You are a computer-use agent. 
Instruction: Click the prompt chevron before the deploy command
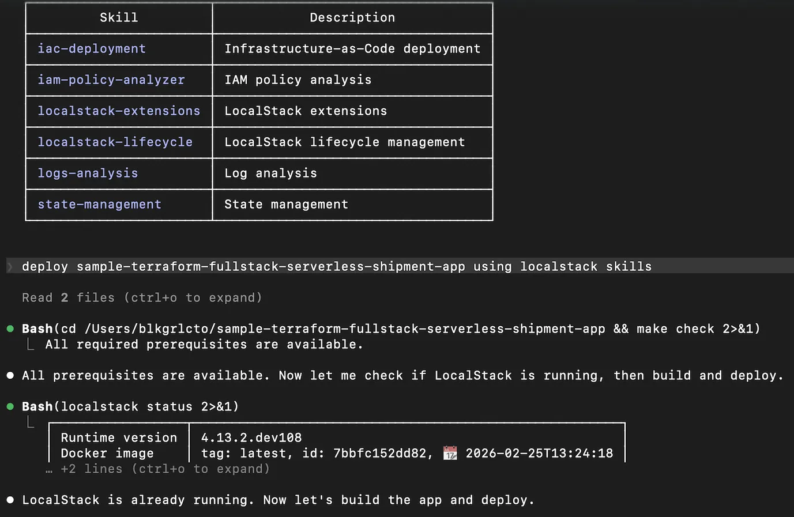[10, 266]
